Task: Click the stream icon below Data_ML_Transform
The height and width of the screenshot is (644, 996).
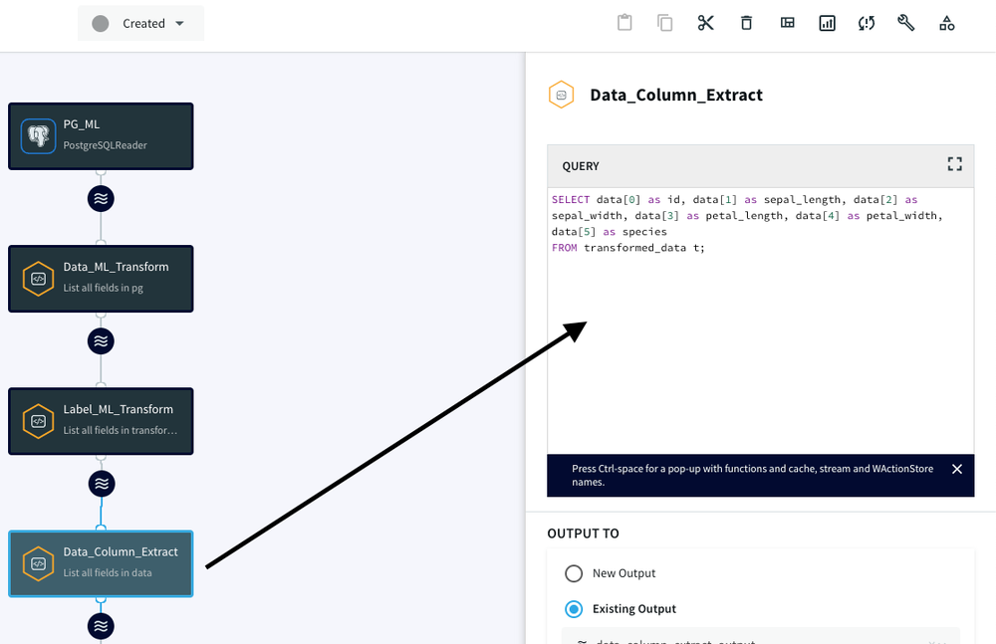Action: 101,341
